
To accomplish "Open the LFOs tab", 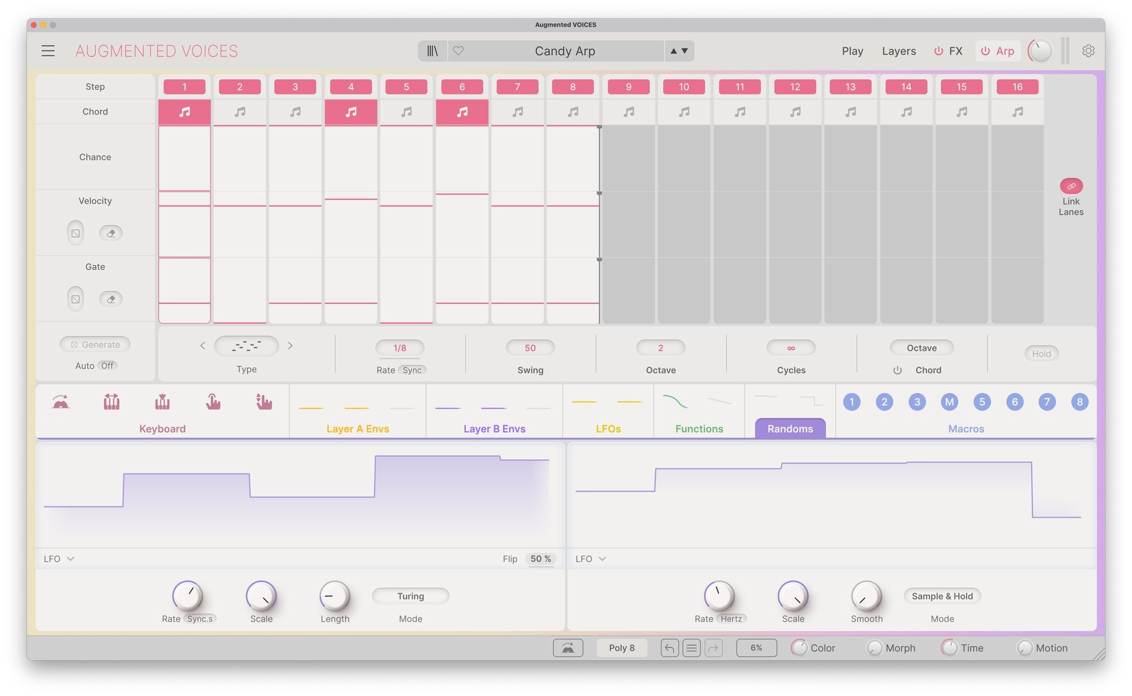I will pyautogui.click(x=608, y=429).
